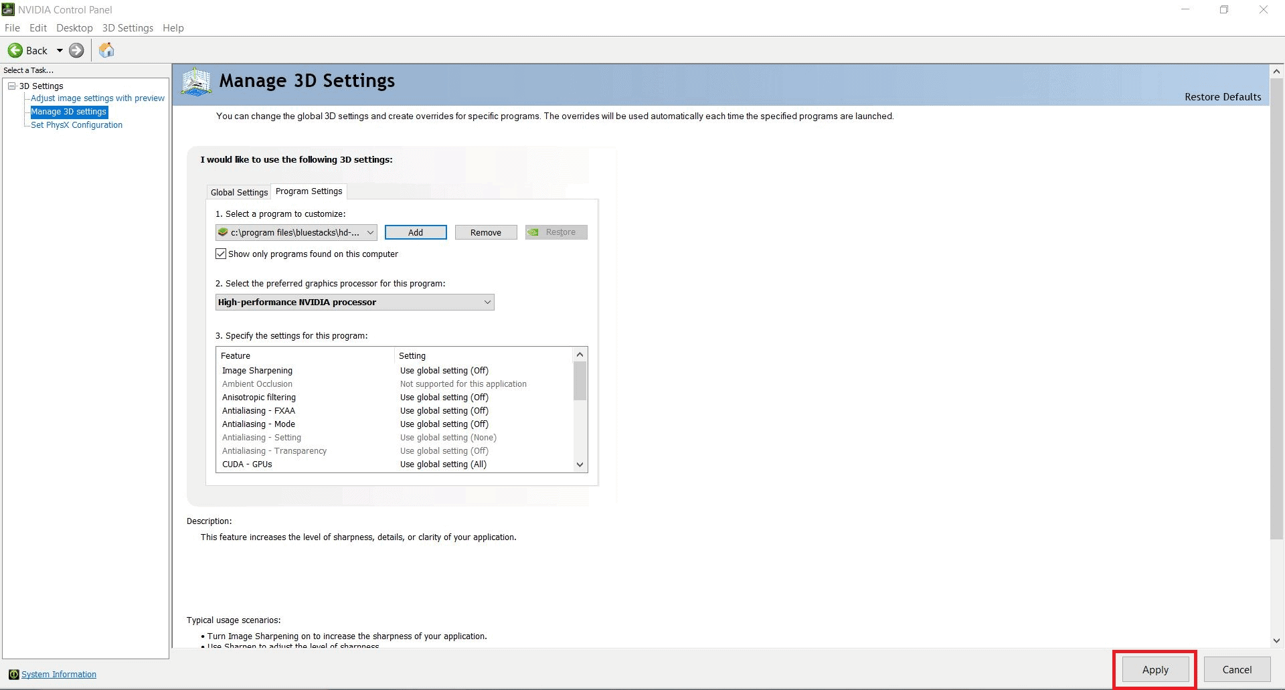1285x690 pixels.
Task: Collapse the 3D Settings tree node
Action: pyautogui.click(x=11, y=86)
